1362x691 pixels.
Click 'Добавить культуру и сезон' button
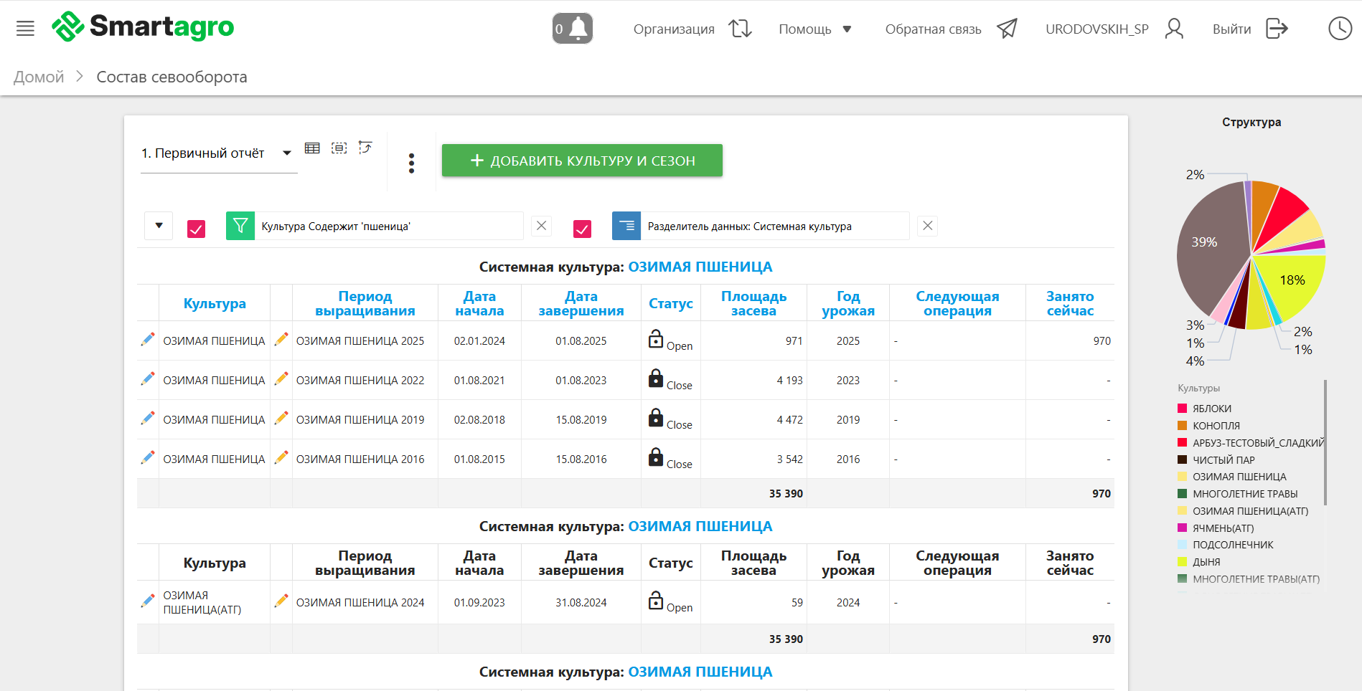pos(582,161)
